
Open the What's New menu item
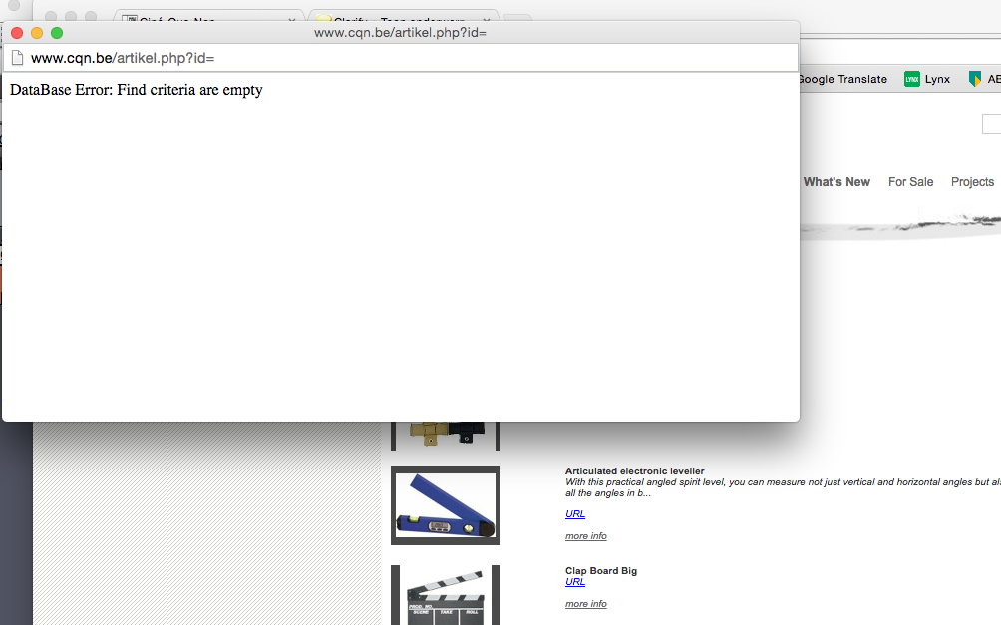pyautogui.click(x=836, y=182)
